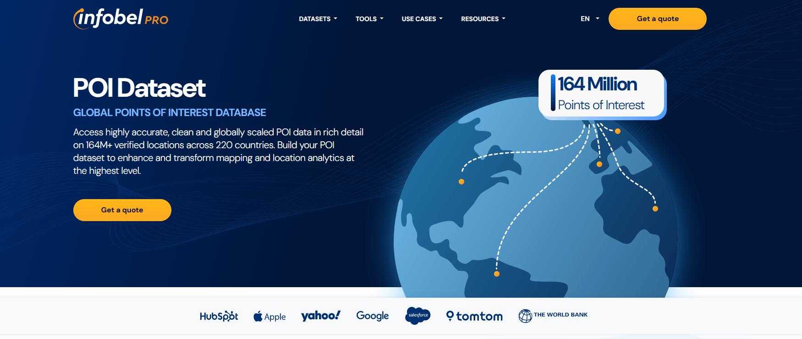Screen dimensions: 802x339
Task: Click the Salesforce cloud logo
Action: (x=418, y=315)
